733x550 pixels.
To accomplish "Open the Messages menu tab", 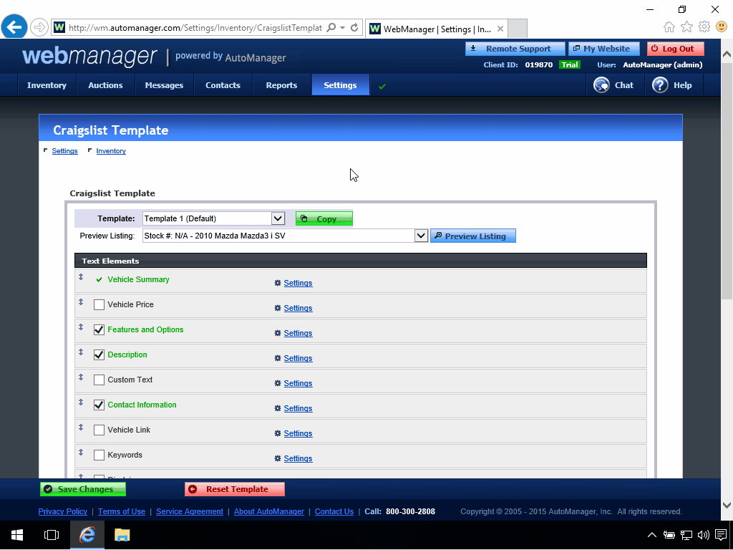I will click(x=164, y=85).
